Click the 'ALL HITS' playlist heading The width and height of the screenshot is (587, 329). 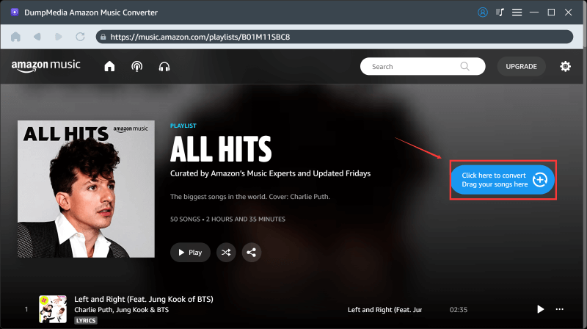[221, 149]
